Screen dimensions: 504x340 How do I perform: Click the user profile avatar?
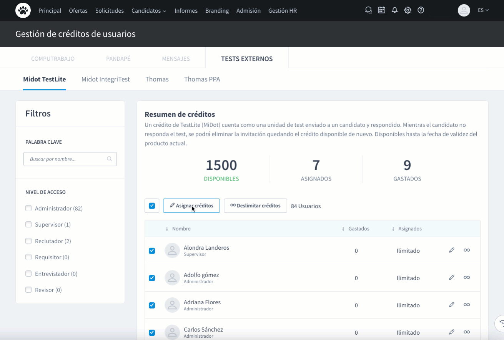coord(464,10)
